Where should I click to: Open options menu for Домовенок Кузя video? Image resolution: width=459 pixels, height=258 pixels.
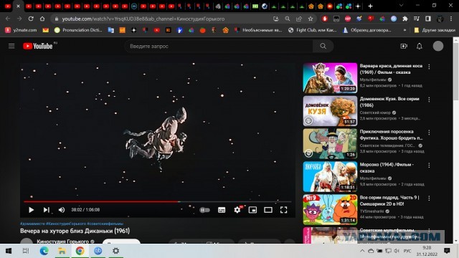click(429, 100)
